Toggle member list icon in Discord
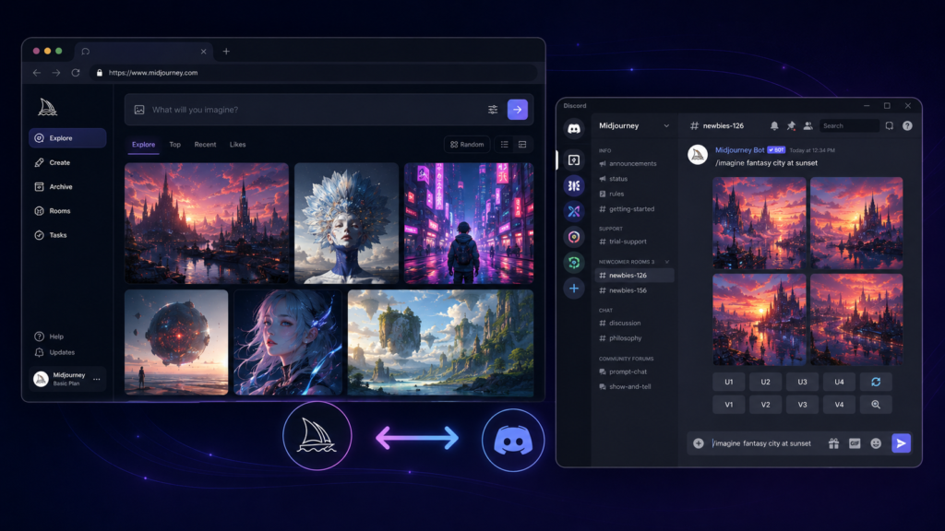The image size is (945, 531). tap(807, 125)
